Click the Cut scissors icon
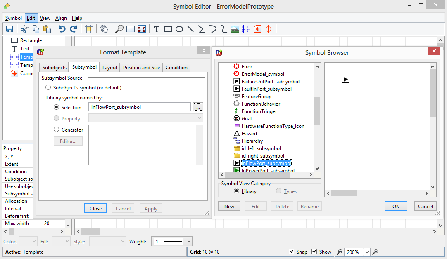 [24, 29]
